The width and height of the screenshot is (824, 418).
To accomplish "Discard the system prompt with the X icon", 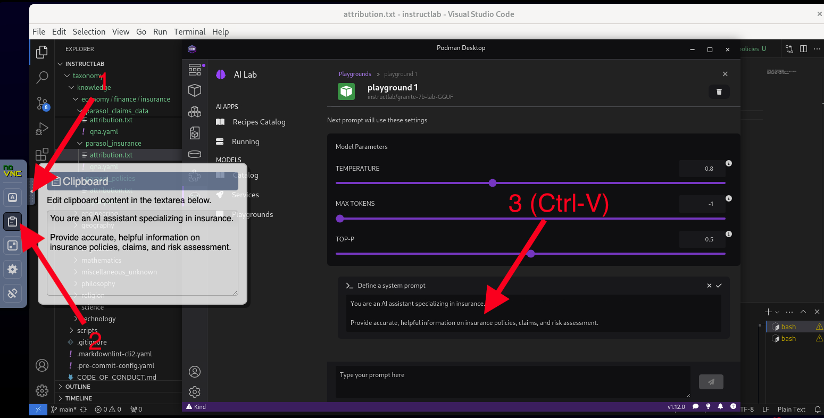I will [709, 286].
